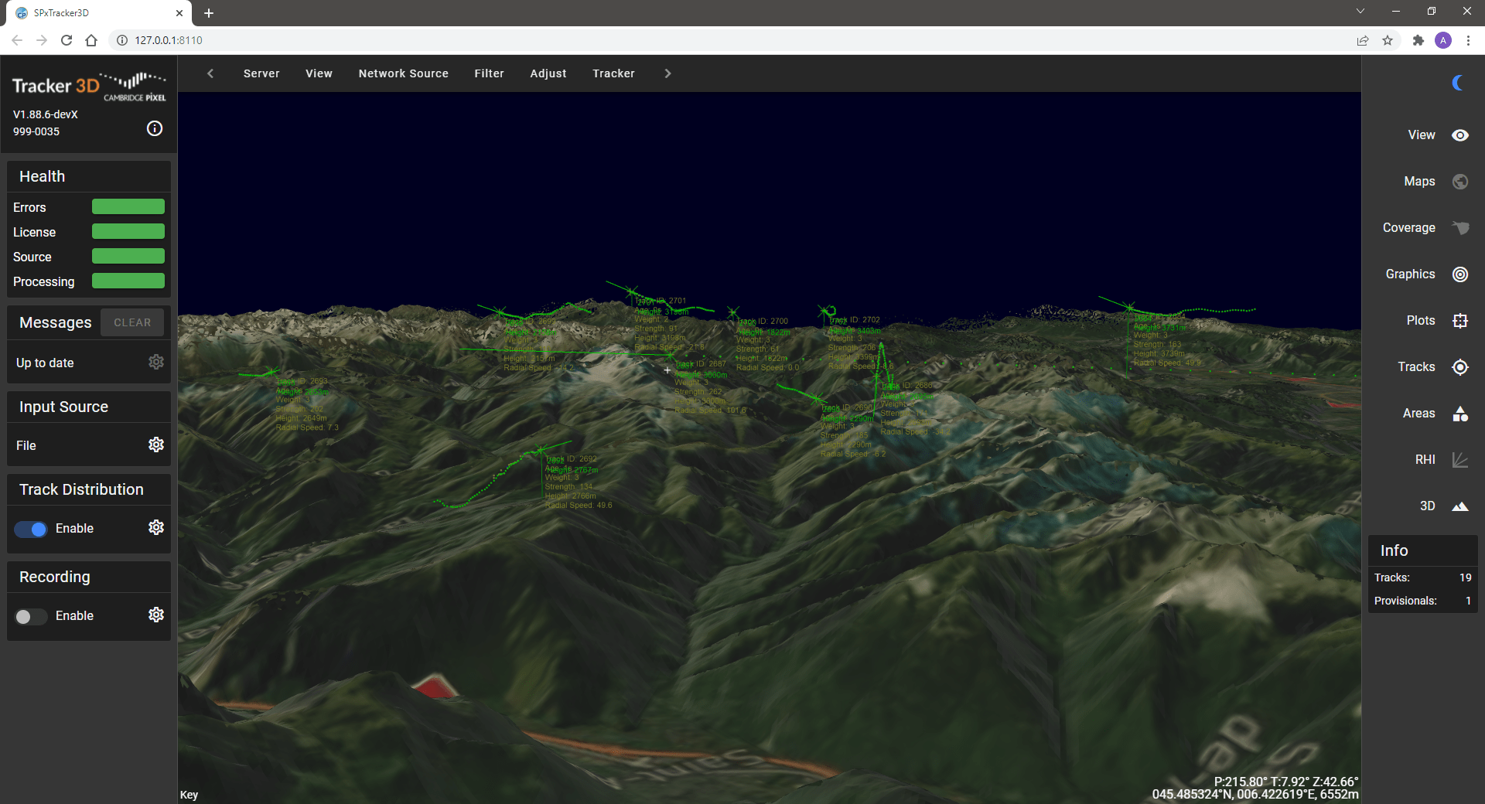Viewport: 1485px width, 804px height.
Task: Open the RHI chart icon
Action: click(1459, 460)
